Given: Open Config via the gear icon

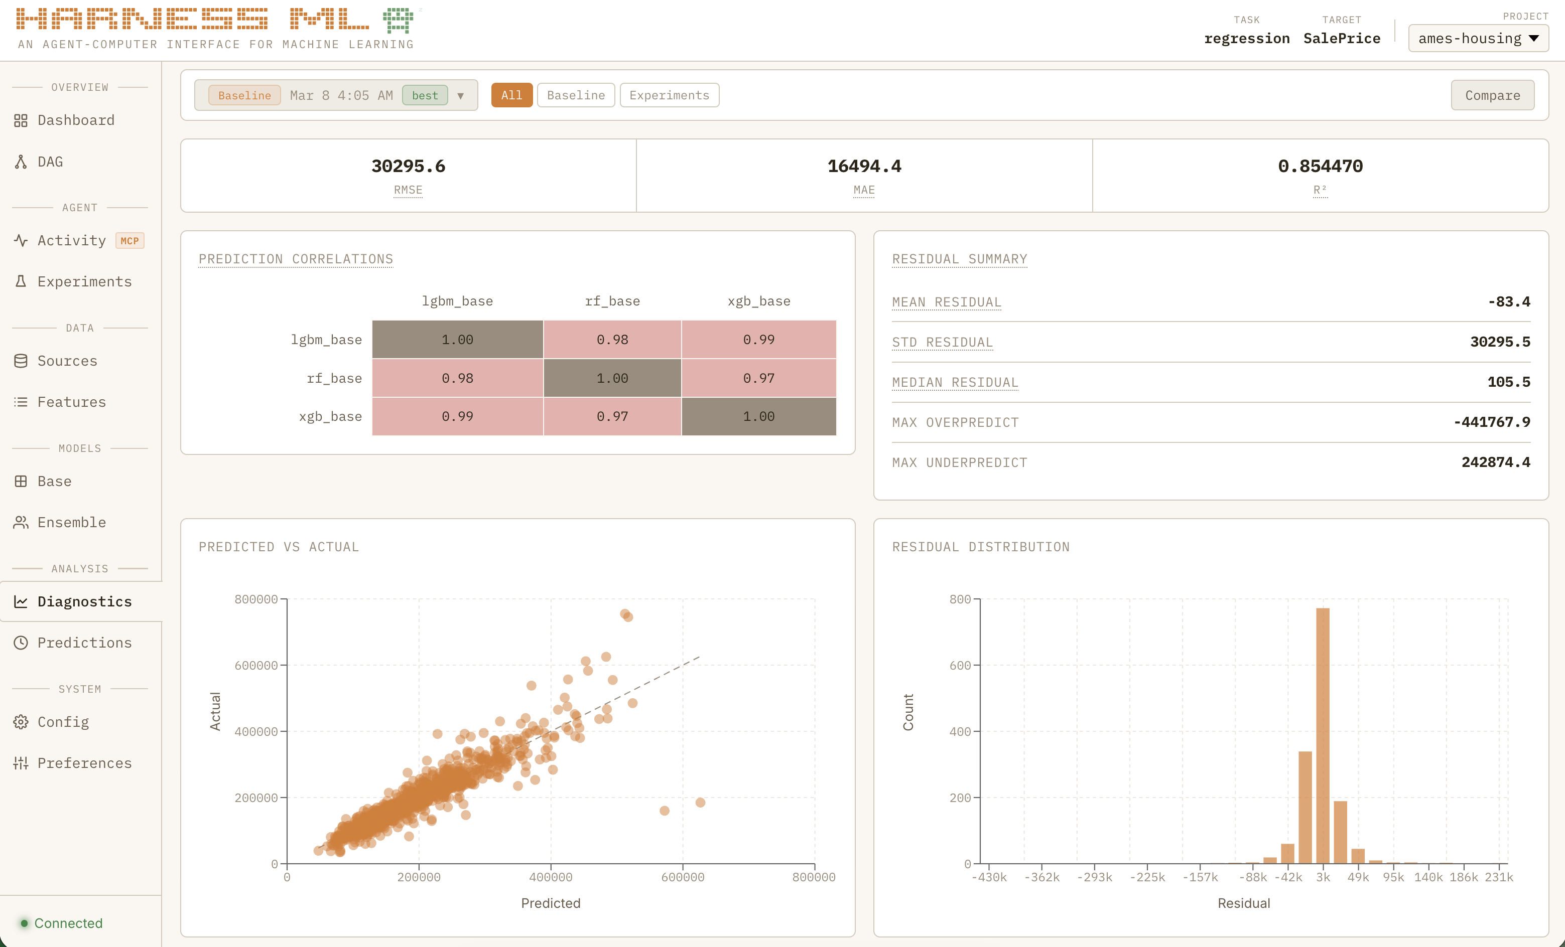Looking at the screenshot, I should click(x=21, y=722).
